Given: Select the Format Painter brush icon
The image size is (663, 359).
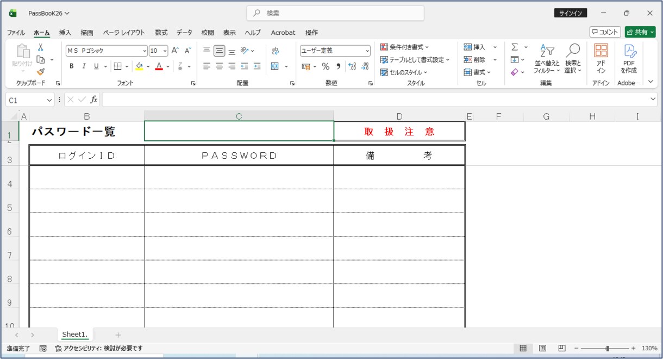Looking at the screenshot, I should coord(40,71).
